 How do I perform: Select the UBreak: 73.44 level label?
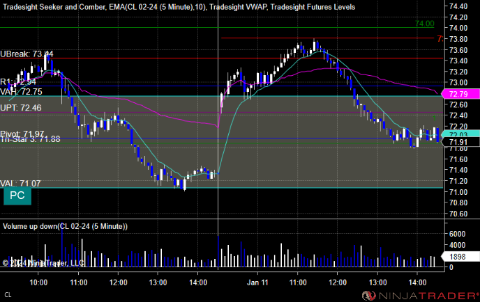(27, 54)
